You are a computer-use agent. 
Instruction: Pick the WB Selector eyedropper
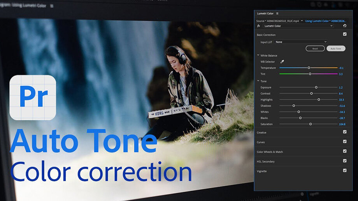[282, 61]
